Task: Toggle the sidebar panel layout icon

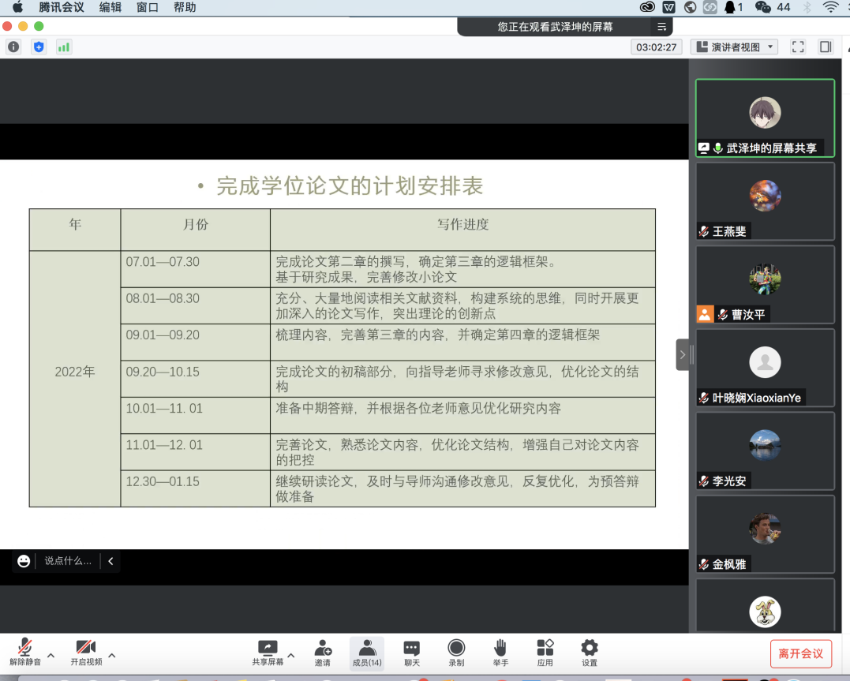Action: [826, 47]
